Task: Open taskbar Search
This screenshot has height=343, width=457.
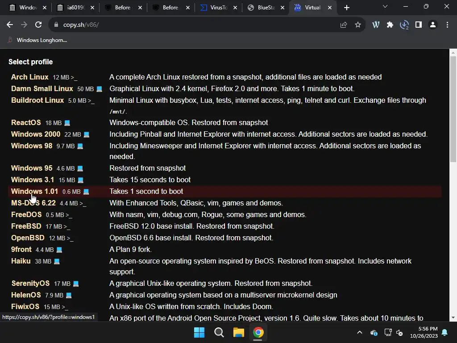Action: tap(219, 332)
